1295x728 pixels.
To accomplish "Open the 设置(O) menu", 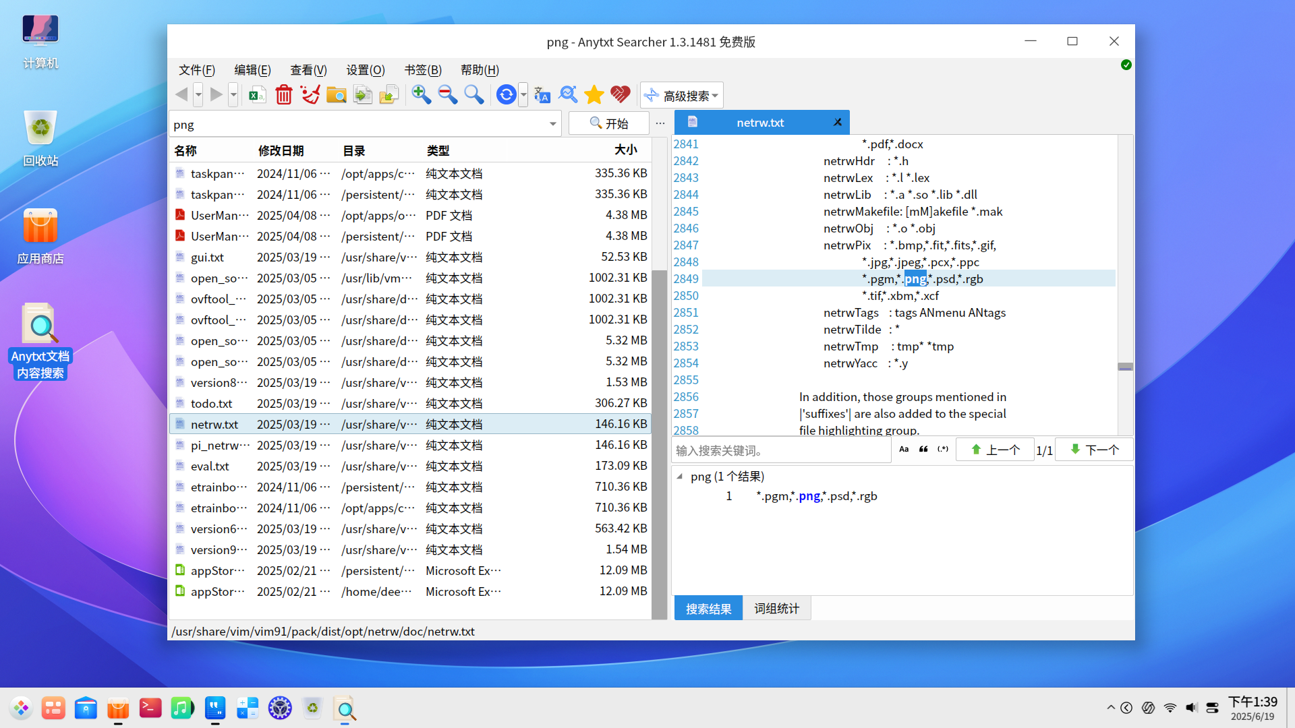I will 366,70.
